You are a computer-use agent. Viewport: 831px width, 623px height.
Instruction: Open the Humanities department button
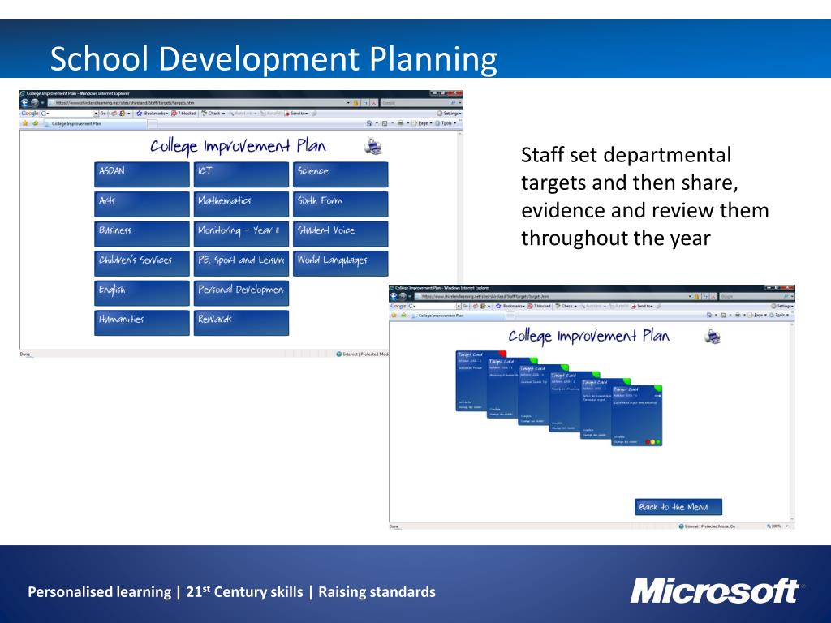[x=141, y=323]
